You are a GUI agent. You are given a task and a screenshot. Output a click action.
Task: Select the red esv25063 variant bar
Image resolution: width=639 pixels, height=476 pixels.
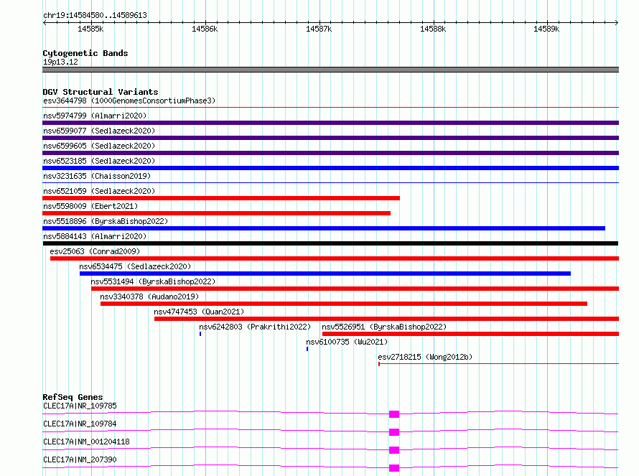335,258
